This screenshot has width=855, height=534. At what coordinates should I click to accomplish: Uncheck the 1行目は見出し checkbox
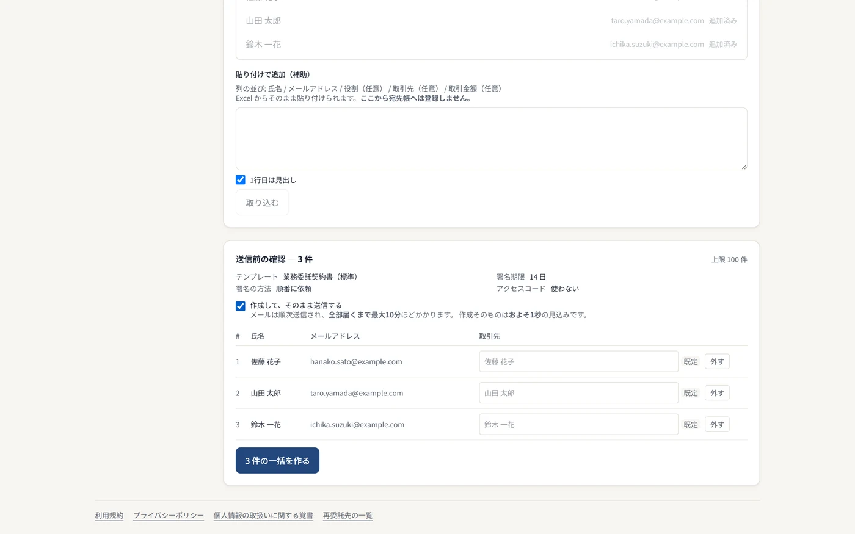click(241, 180)
